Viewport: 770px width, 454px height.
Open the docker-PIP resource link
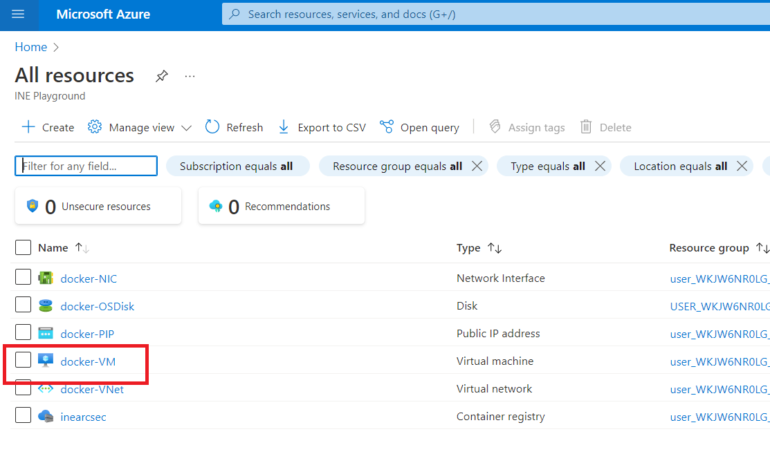coord(87,334)
